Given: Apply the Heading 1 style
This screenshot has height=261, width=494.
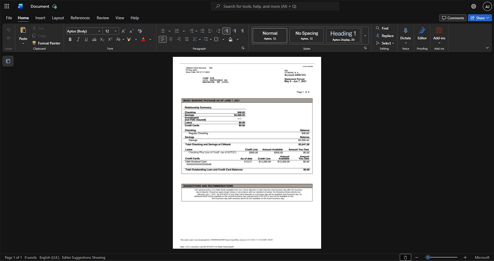Looking at the screenshot, I should [343, 35].
